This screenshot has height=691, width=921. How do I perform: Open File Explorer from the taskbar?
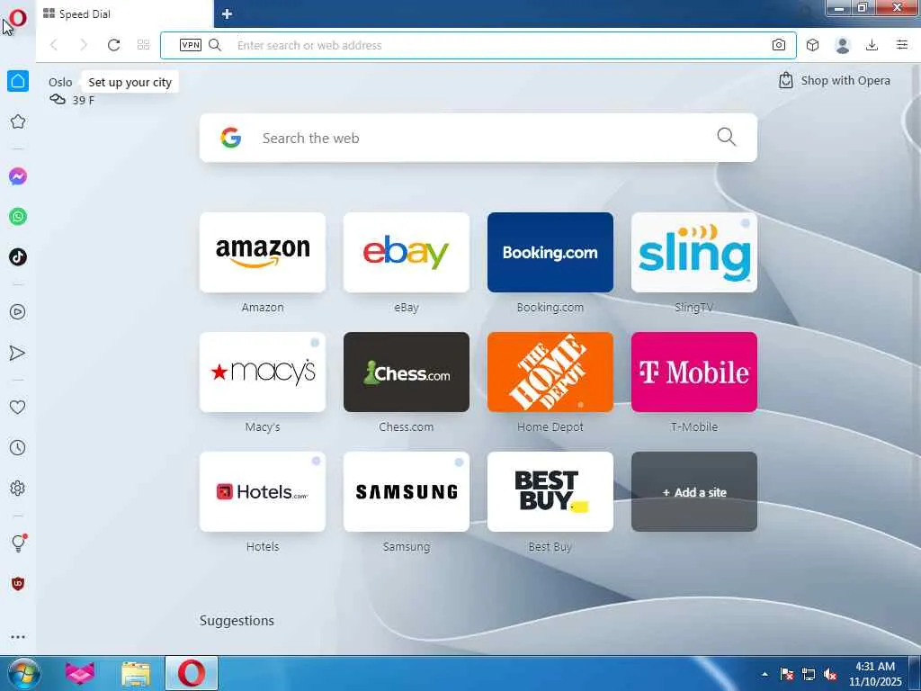click(x=136, y=673)
